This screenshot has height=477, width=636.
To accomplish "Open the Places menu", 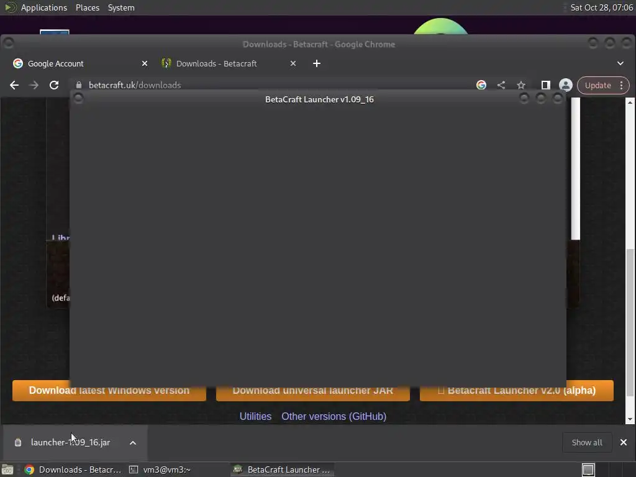I will click(x=87, y=7).
